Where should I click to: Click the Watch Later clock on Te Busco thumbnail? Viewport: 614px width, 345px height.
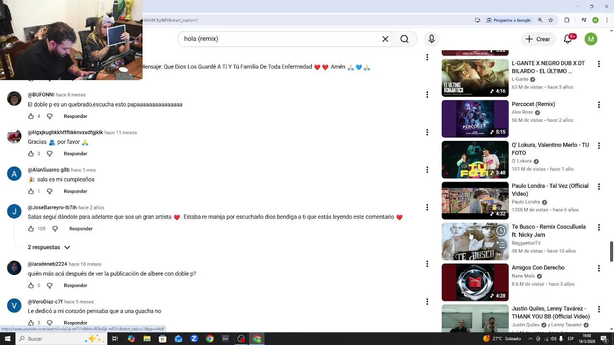coord(501,231)
